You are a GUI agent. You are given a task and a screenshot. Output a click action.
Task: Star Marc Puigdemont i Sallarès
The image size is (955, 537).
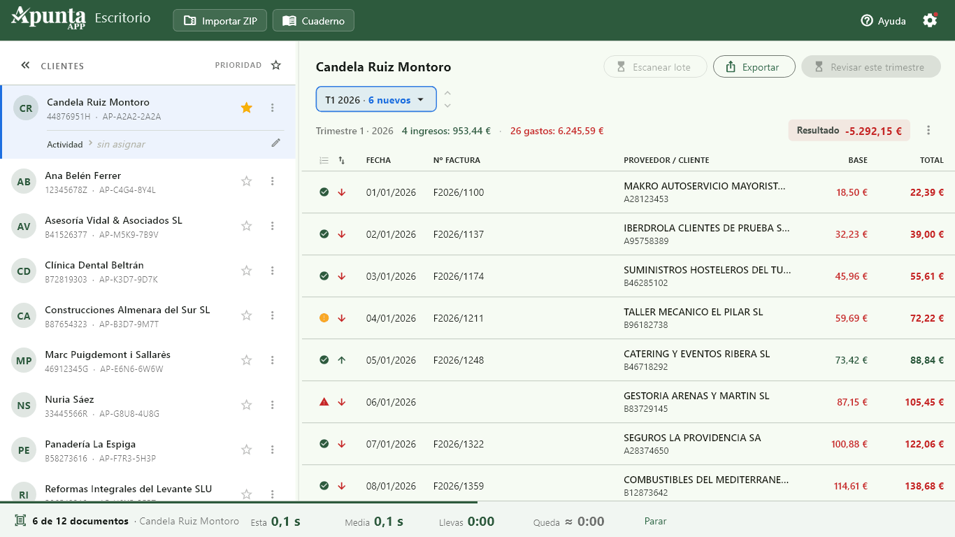coord(246,360)
